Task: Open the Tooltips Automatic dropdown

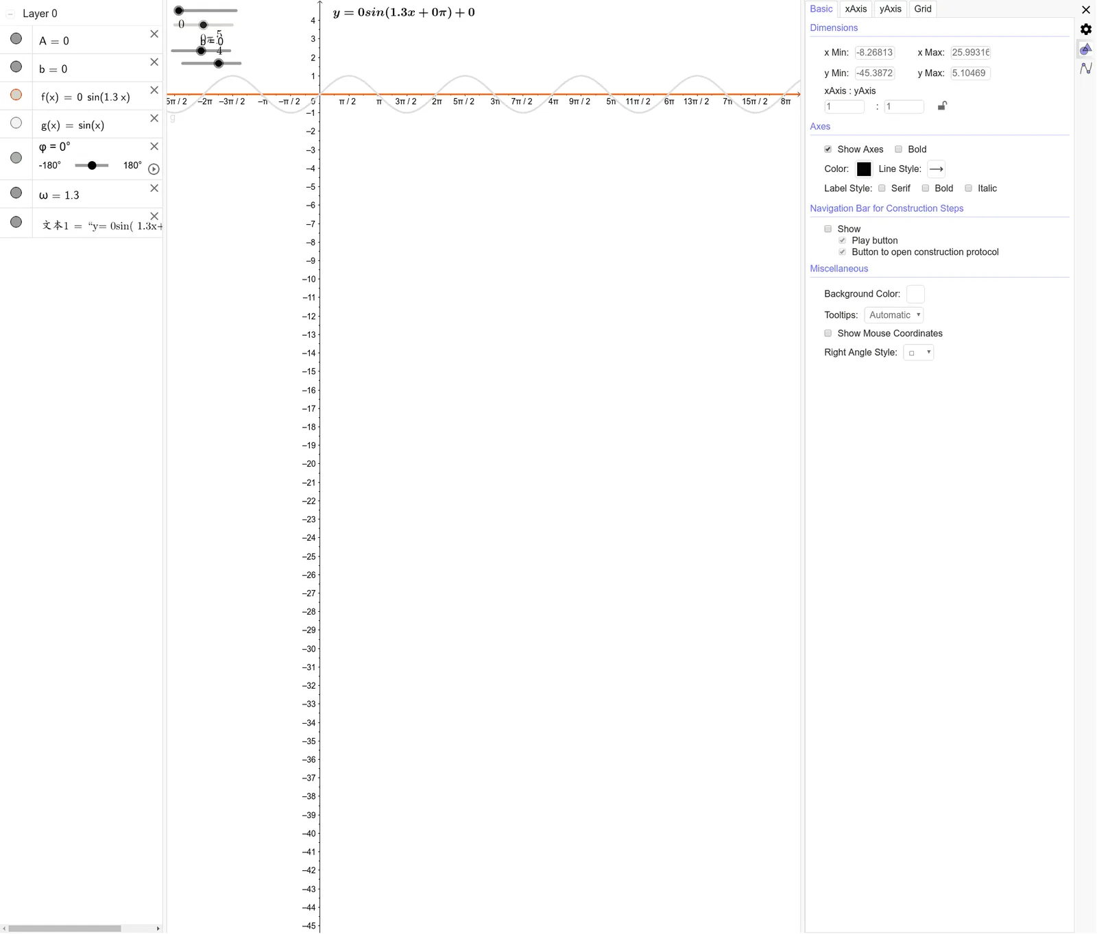Action: 894,315
